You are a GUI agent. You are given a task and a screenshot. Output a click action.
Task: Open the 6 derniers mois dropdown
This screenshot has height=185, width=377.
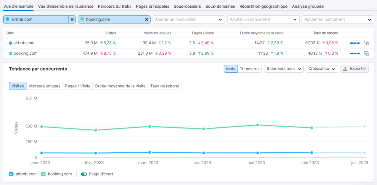(x=283, y=69)
